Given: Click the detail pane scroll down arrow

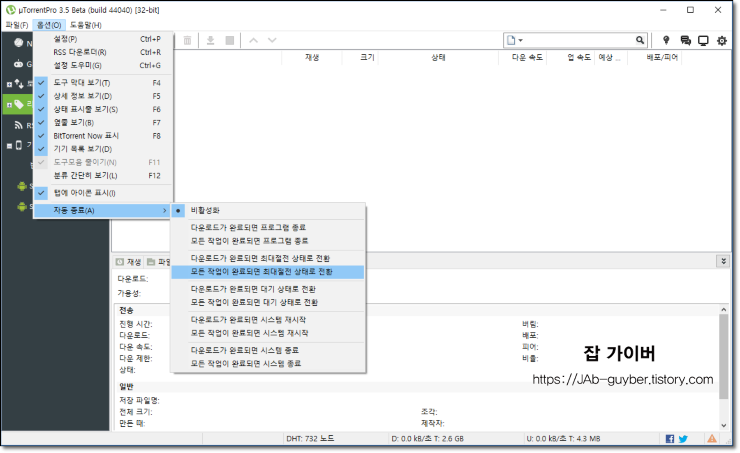Looking at the screenshot, I should coord(724,425).
